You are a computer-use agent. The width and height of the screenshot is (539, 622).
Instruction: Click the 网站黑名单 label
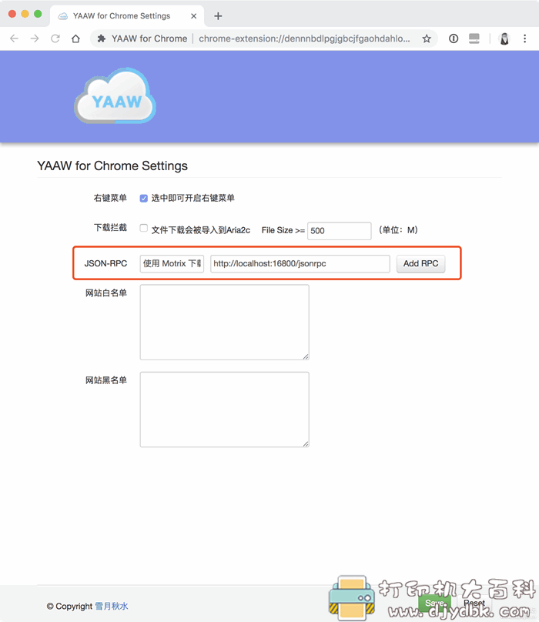pos(106,380)
